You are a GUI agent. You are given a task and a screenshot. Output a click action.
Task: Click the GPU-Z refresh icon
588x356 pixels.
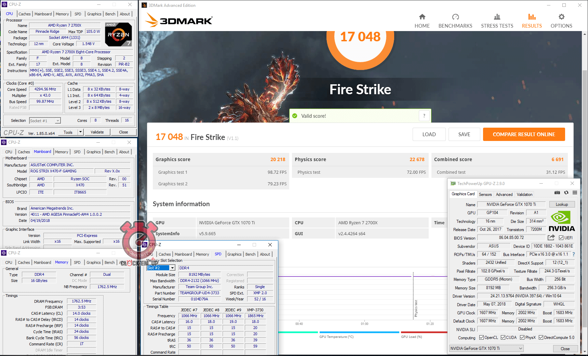[x=566, y=193]
